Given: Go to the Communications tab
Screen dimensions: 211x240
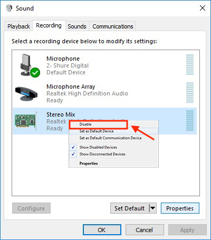Looking at the screenshot, I should [113, 26].
